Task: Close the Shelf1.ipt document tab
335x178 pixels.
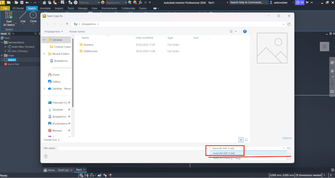Action: tap(71, 170)
